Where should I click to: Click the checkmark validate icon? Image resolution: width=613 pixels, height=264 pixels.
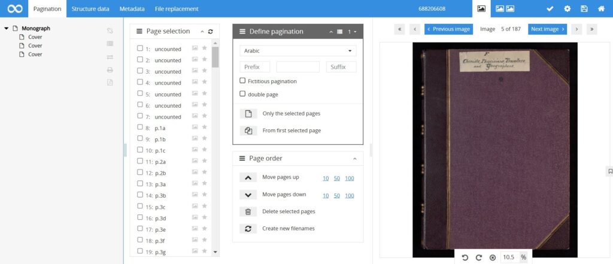[x=550, y=8]
